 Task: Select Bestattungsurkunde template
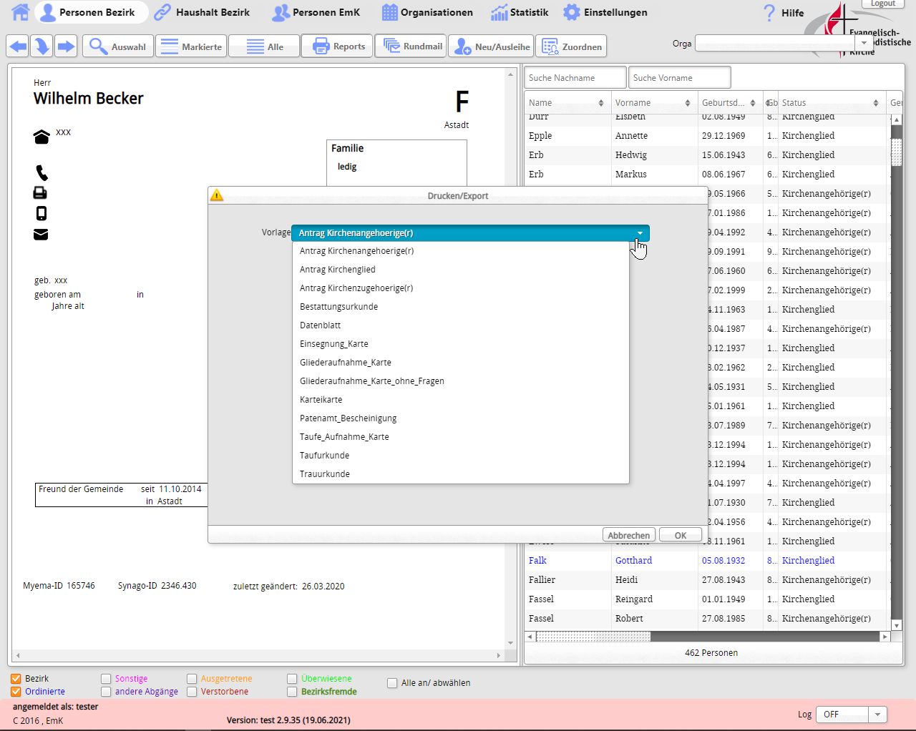(x=461, y=307)
